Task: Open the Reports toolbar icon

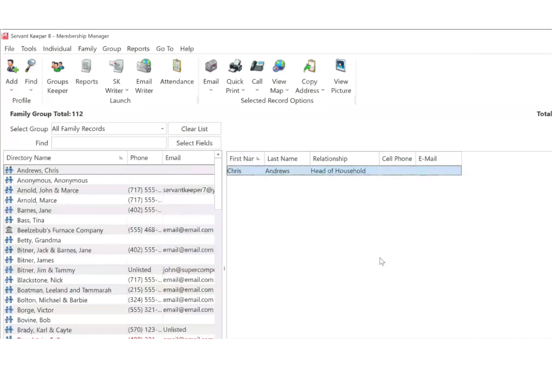Action: pyautogui.click(x=86, y=66)
